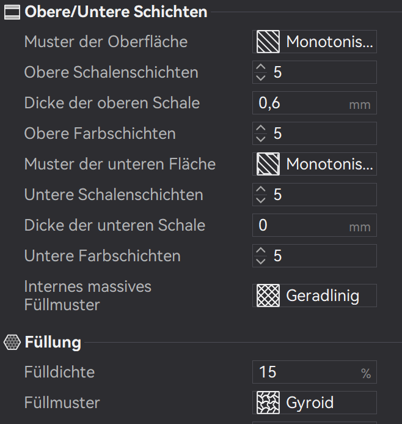Increase Untere Schalenschichten with up arrow
This screenshot has width=402, height=424.
(x=261, y=190)
